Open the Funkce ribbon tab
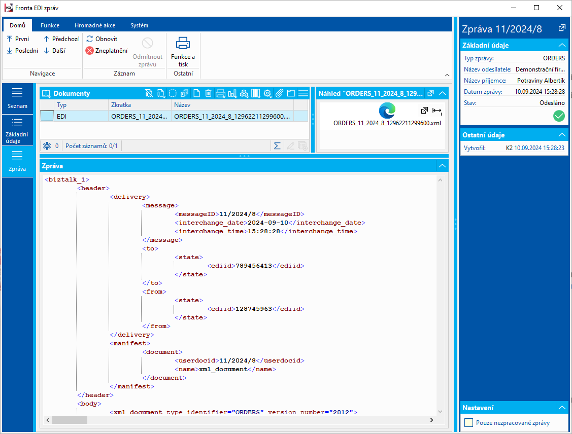This screenshot has width=572, height=434. click(x=50, y=25)
